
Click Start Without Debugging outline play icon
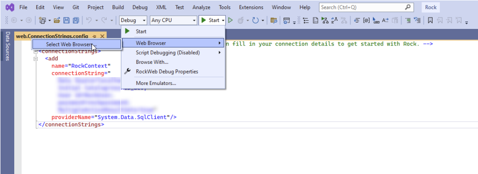tap(231, 20)
